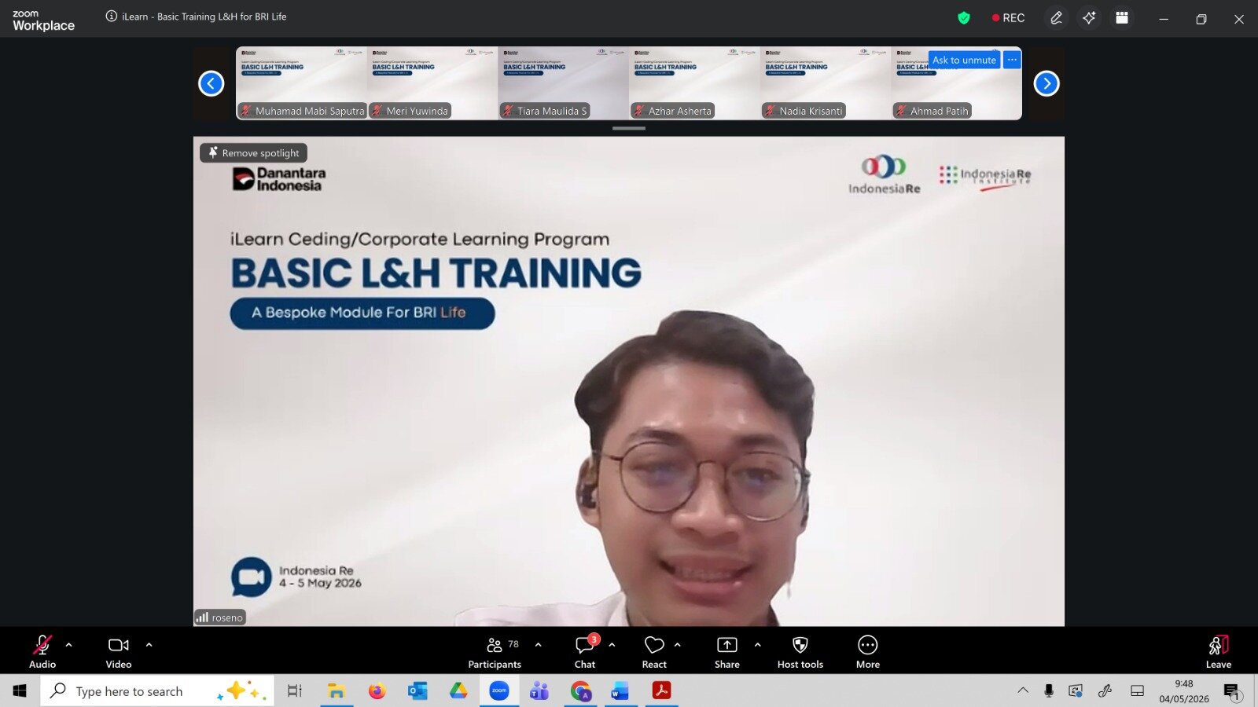The width and height of the screenshot is (1258, 707).
Task: Open the notification center icon
Action: point(1232,691)
